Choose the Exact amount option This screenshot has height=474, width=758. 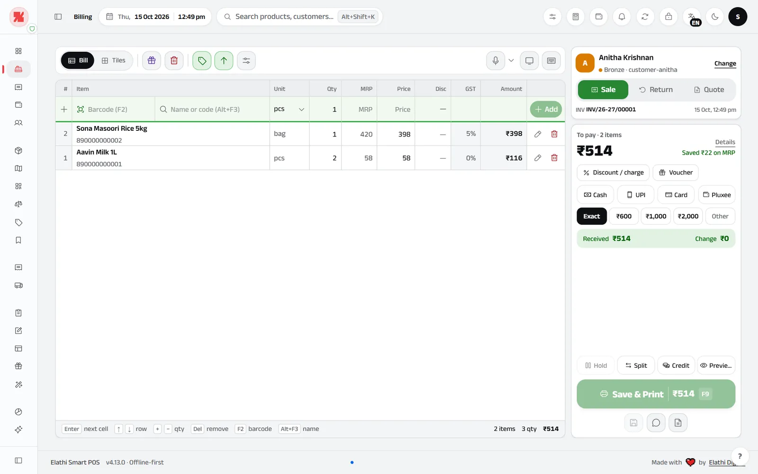point(592,216)
